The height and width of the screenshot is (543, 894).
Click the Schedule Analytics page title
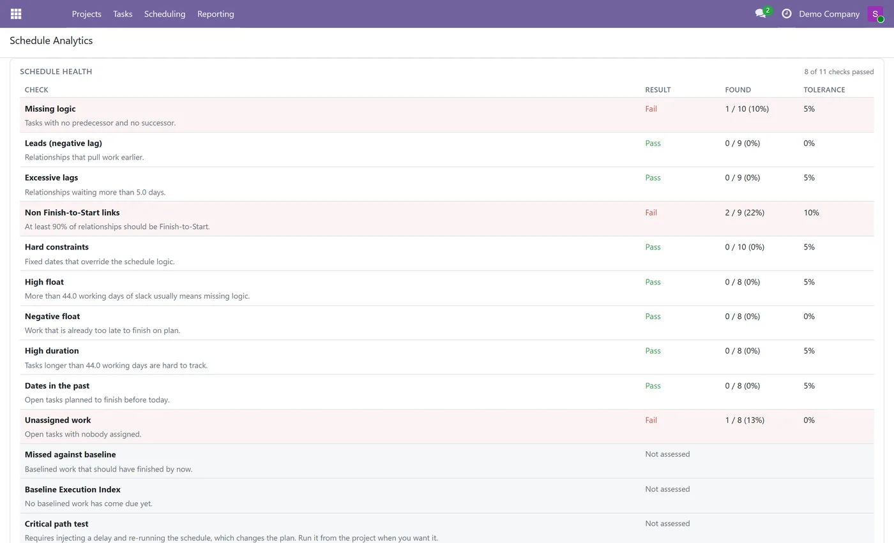tap(51, 41)
